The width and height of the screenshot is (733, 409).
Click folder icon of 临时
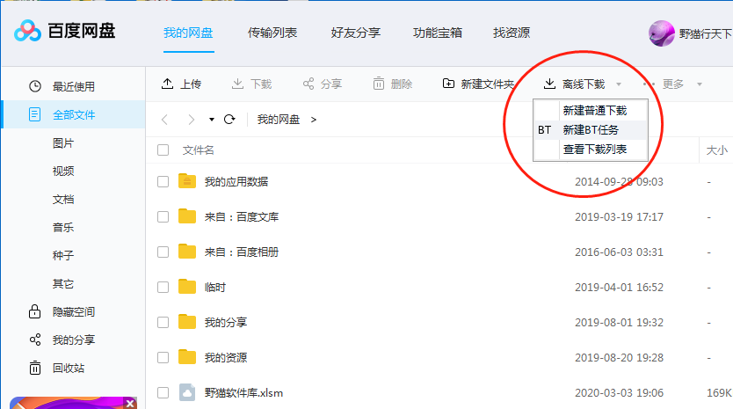[187, 287]
